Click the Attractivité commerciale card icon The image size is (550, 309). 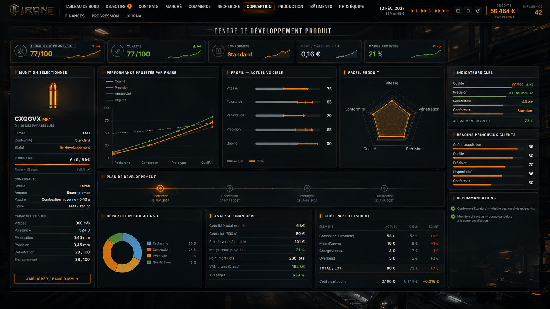click(x=21, y=51)
